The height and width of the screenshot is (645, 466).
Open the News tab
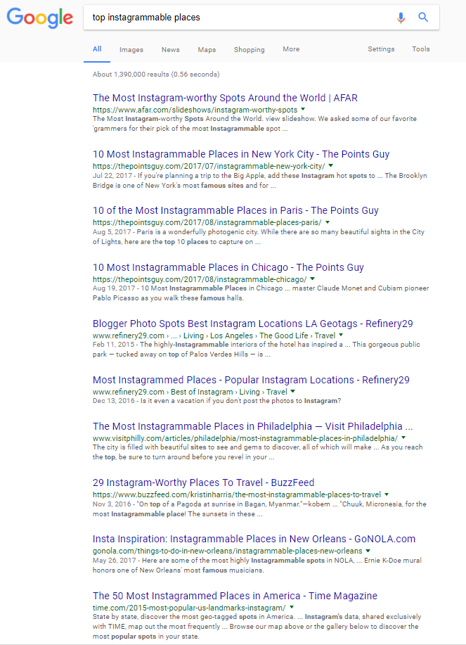pos(171,49)
